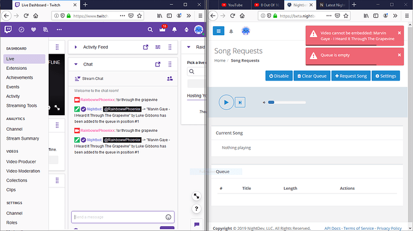This screenshot has width=413, height=231.
Task: Switch to the Latest Nightbot browser tab
Action: 333,5
